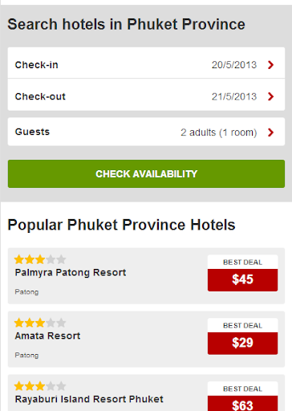This screenshot has width=292, height=411.
Task: Click the red chevron beside Check-in date
Action: tap(270, 65)
